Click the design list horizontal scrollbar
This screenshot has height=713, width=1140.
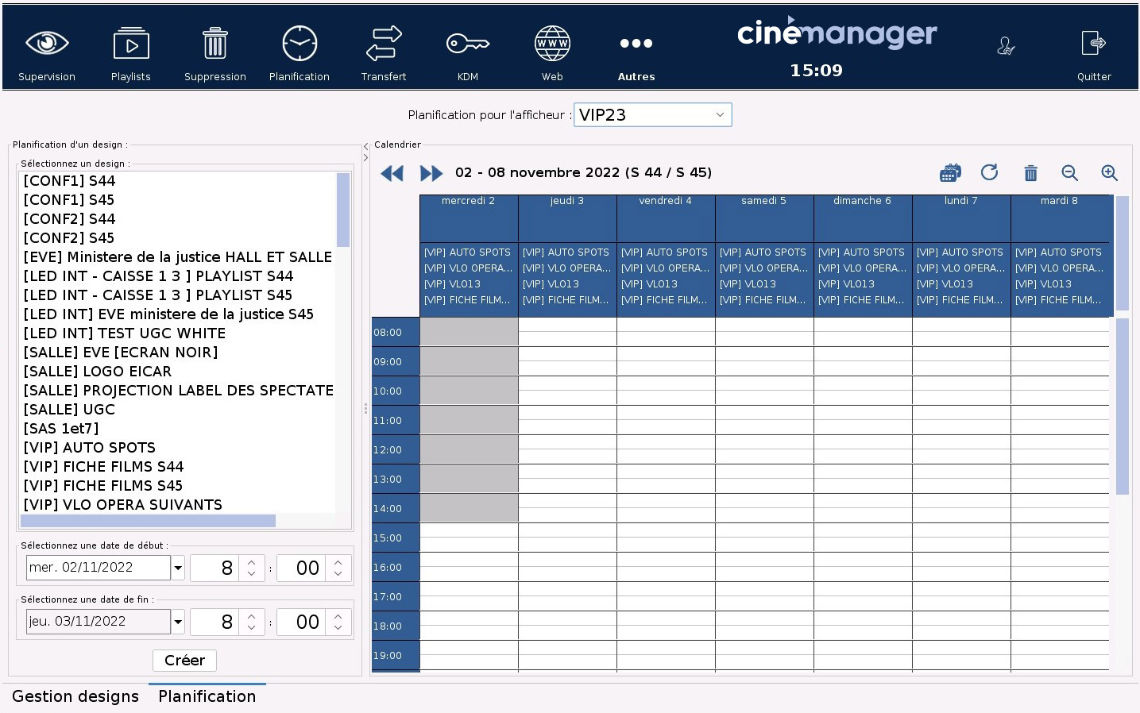pos(148,521)
